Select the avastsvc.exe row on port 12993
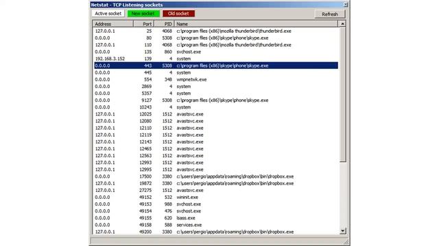The height and width of the screenshot is (246, 439). click(x=216, y=163)
